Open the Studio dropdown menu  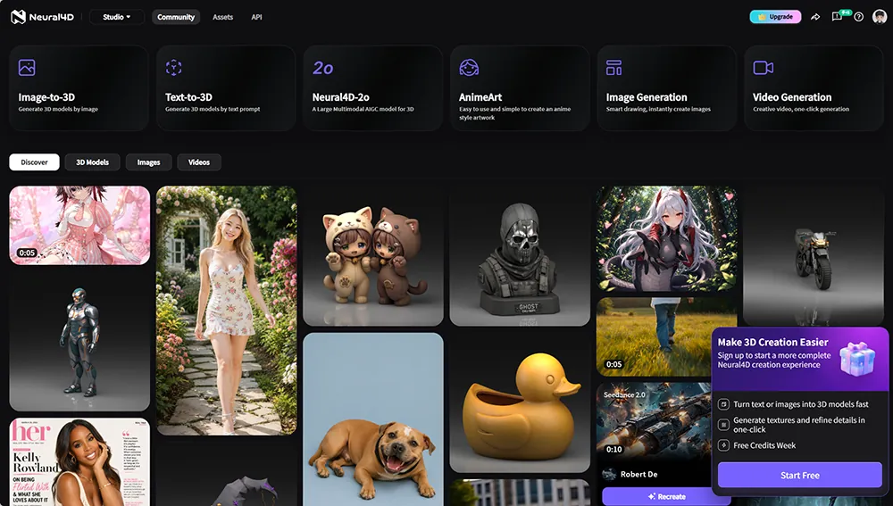click(x=117, y=17)
